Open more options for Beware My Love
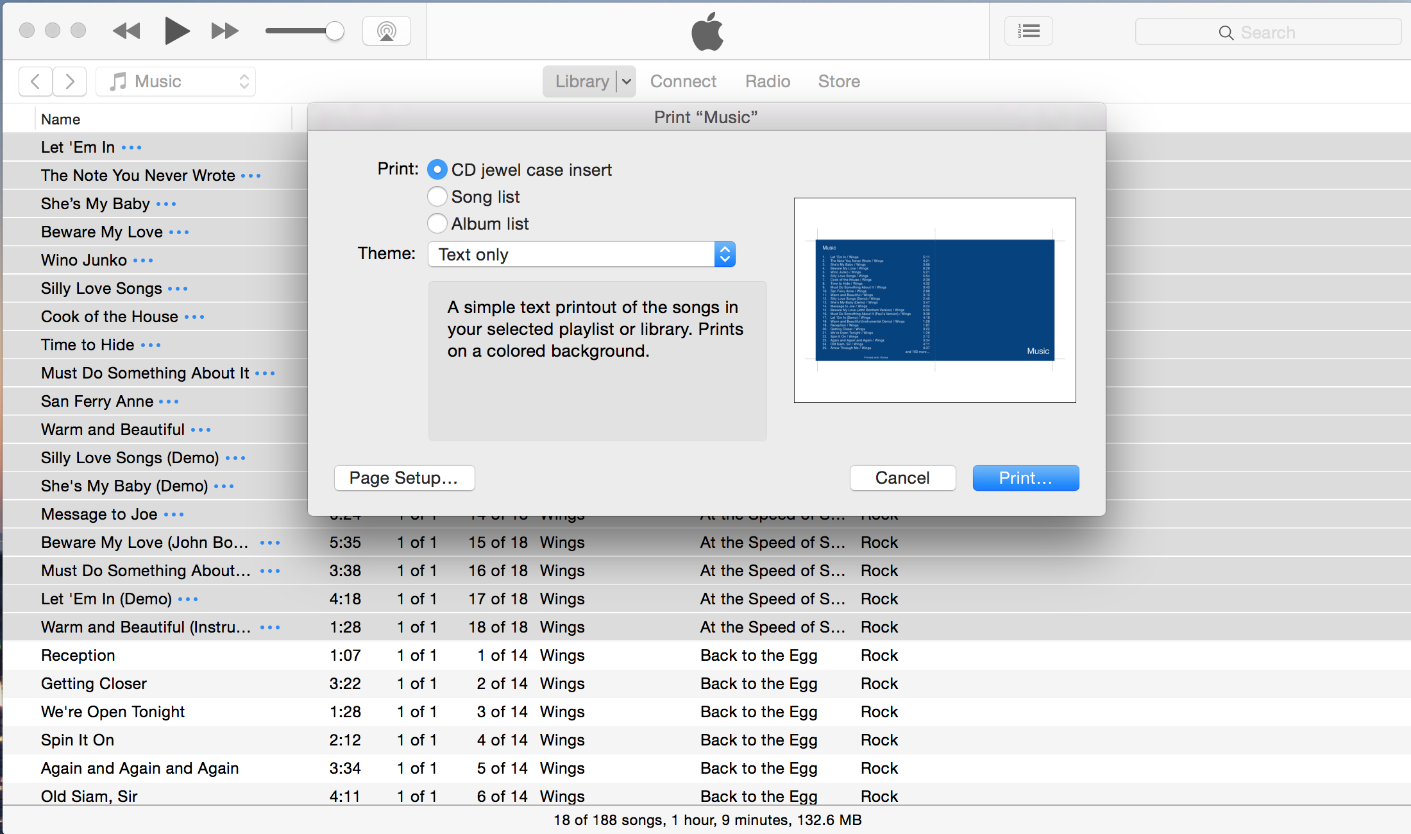Image resolution: width=1411 pixels, height=834 pixels. [179, 232]
